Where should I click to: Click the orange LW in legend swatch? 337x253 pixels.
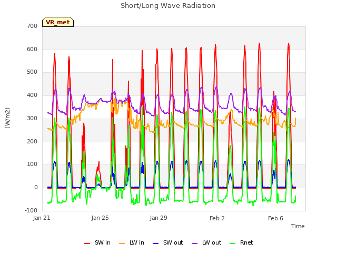122,244
